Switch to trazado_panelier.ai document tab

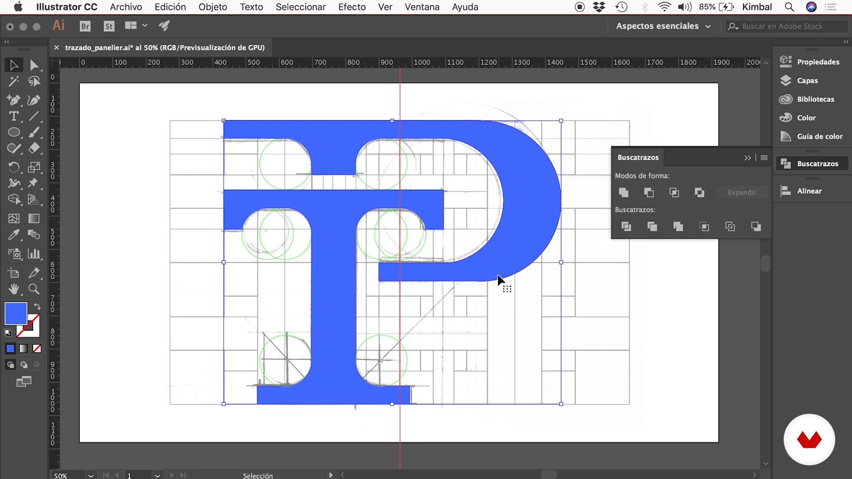coord(165,47)
